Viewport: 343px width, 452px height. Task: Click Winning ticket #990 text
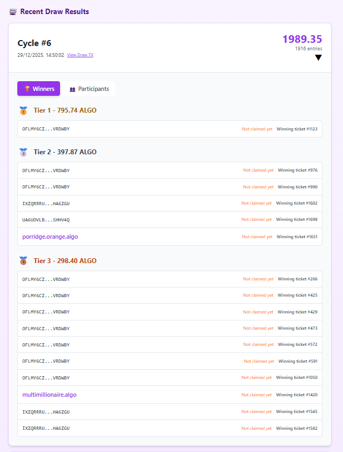point(298,187)
